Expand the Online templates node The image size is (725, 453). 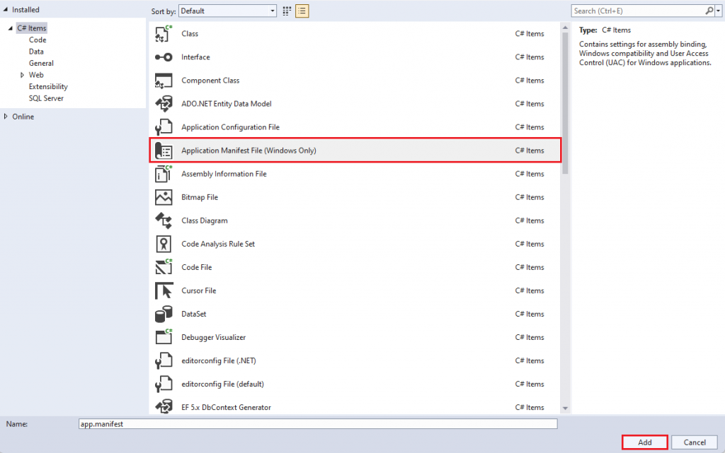coord(6,116)
